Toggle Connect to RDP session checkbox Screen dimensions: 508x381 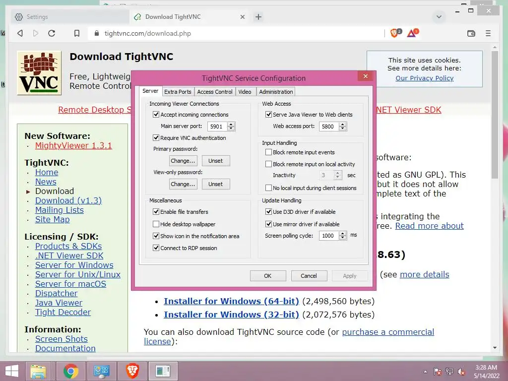point(156,248)
